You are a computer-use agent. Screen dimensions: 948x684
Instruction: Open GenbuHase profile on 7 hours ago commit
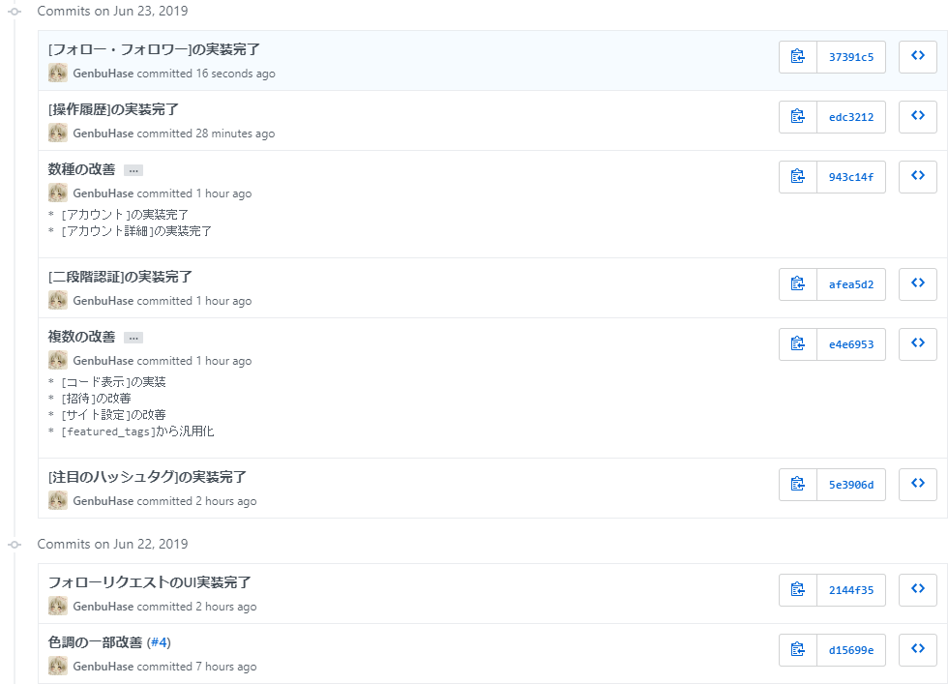click(x=104, y=666)
